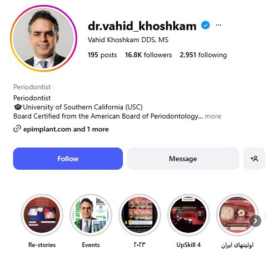Viewport: 278px width, 254px height.
Task: Click the link chain icon before epimplant.com
Action: coord(17,129)
